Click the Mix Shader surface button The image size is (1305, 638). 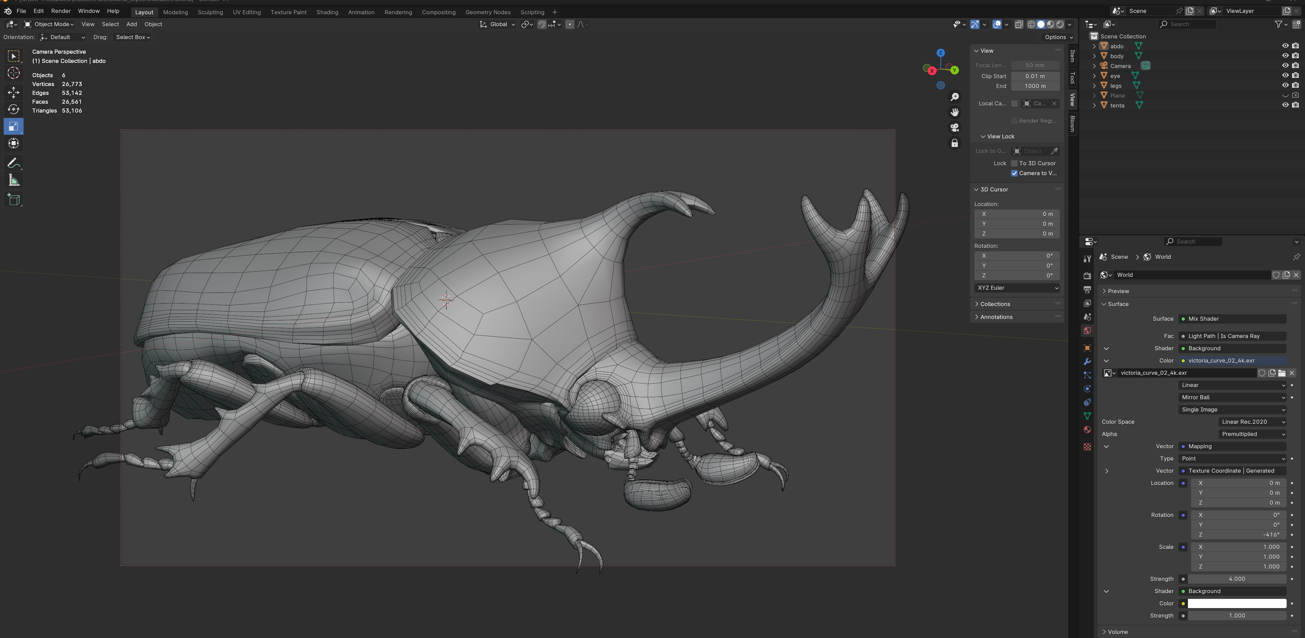[1232, 319]
